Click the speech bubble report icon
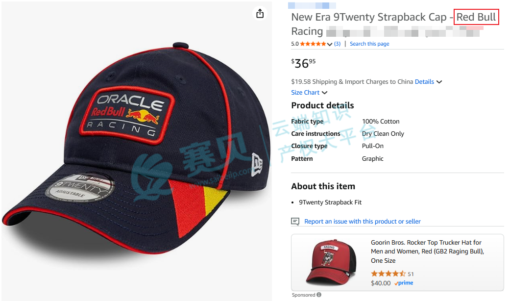The image size is (509, 301). (x=295, y=222)
